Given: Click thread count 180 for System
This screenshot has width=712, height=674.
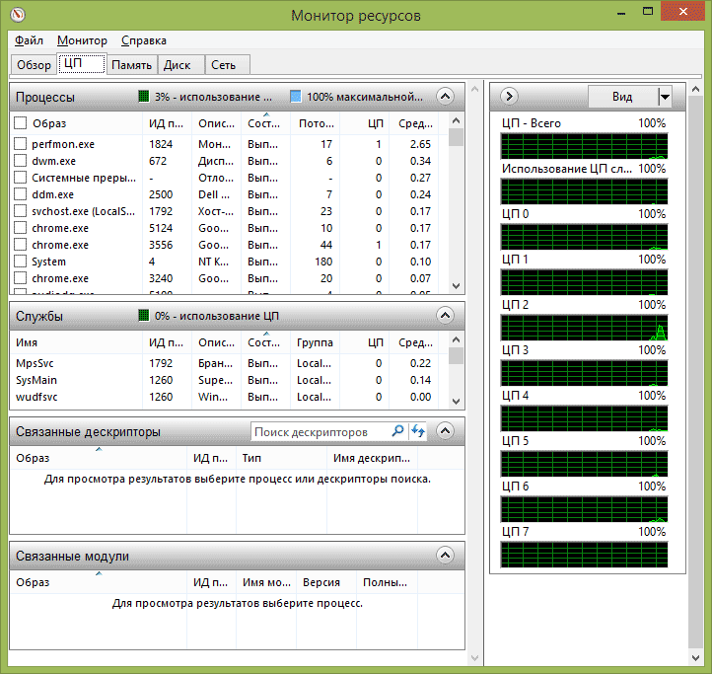Looking at the screenshot, I should coord(323,262).
